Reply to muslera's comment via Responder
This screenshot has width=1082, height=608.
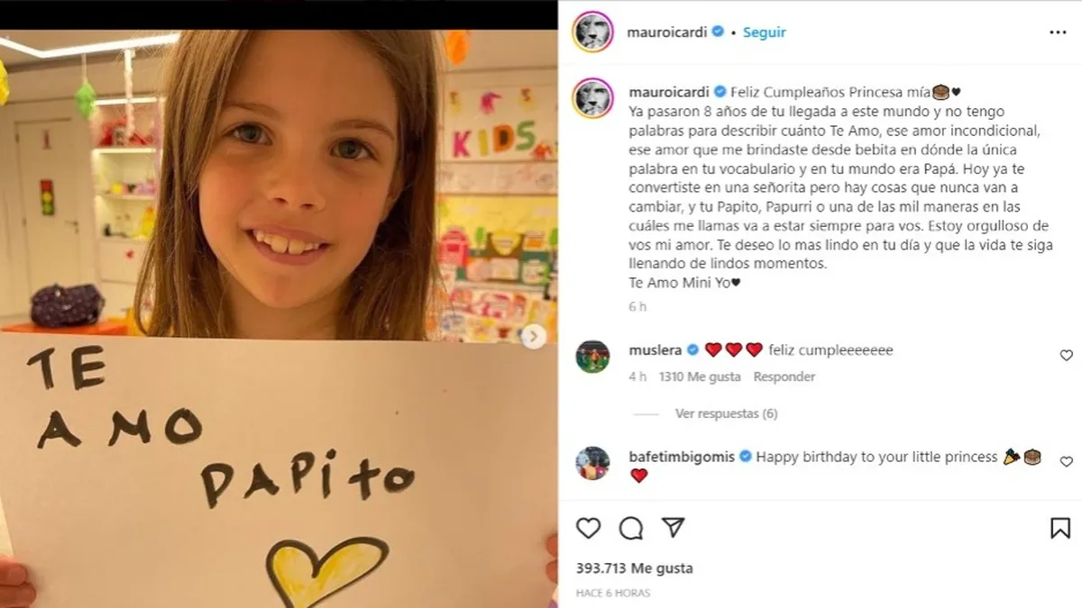[x=784, y=377]
